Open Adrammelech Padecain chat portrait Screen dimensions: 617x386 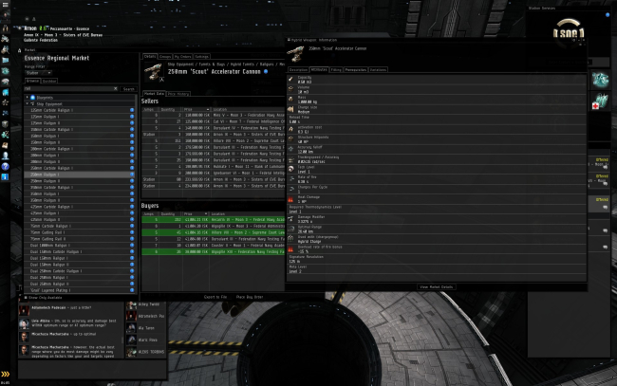coord(24,310)
